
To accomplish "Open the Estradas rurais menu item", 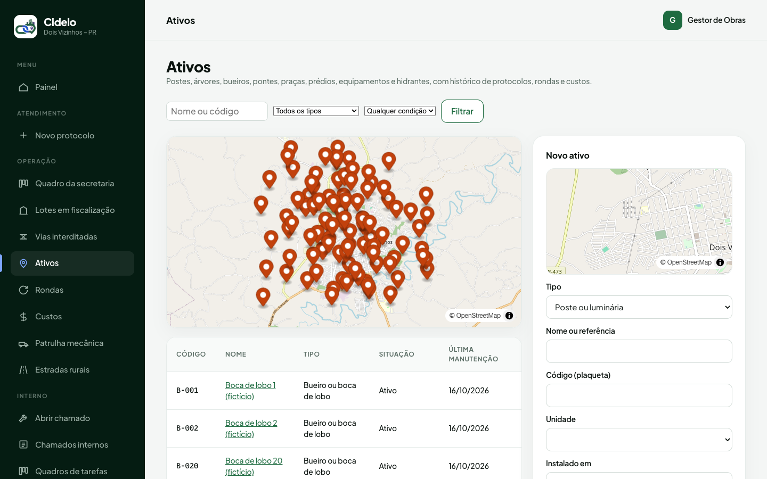I will click(x=72, y=370).
